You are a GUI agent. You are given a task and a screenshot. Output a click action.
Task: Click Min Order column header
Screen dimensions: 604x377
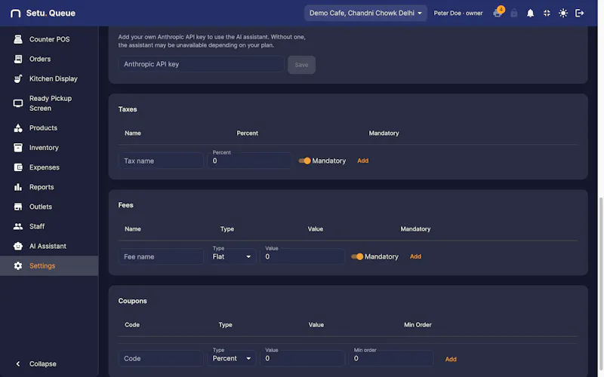coord(418,325)
